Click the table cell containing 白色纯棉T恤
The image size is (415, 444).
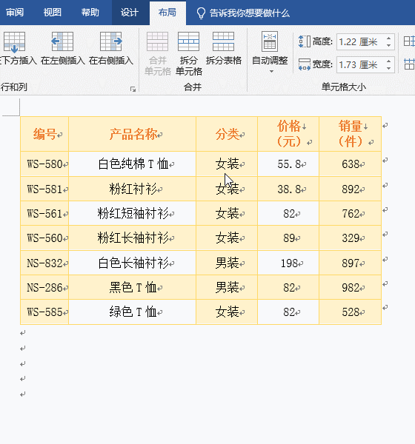(132, 164)
